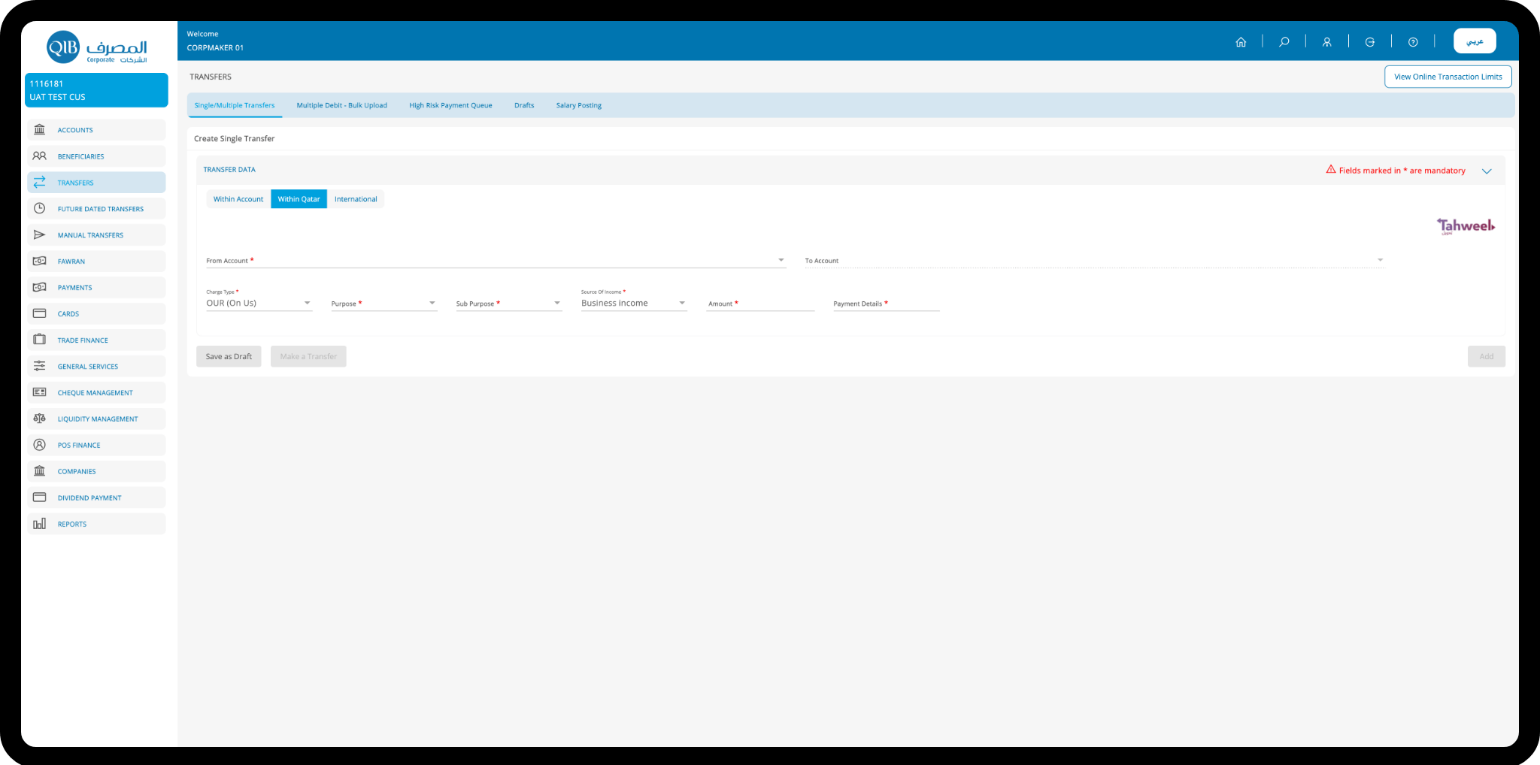Select the Within Account transfer option

tap(238, 199)
